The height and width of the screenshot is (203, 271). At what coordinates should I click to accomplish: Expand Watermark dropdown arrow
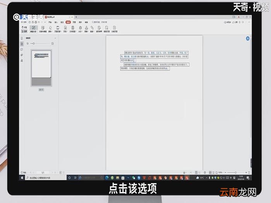(81, 32)
